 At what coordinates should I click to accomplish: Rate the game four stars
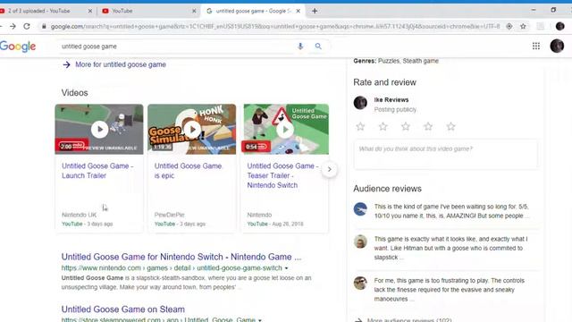pos(428,127)
